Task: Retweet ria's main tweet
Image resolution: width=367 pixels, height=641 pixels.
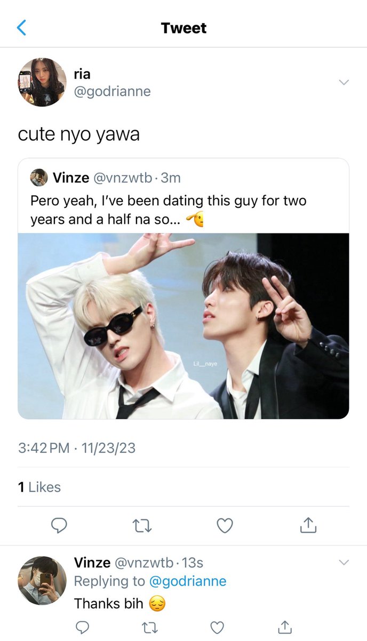Action: point(142,526)
